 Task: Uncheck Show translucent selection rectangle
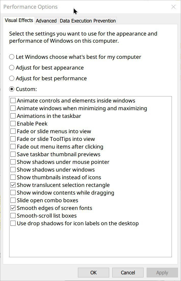coord(13,185)
